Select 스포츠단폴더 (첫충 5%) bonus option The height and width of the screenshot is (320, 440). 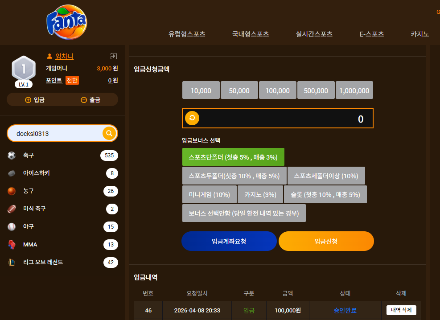233,157
